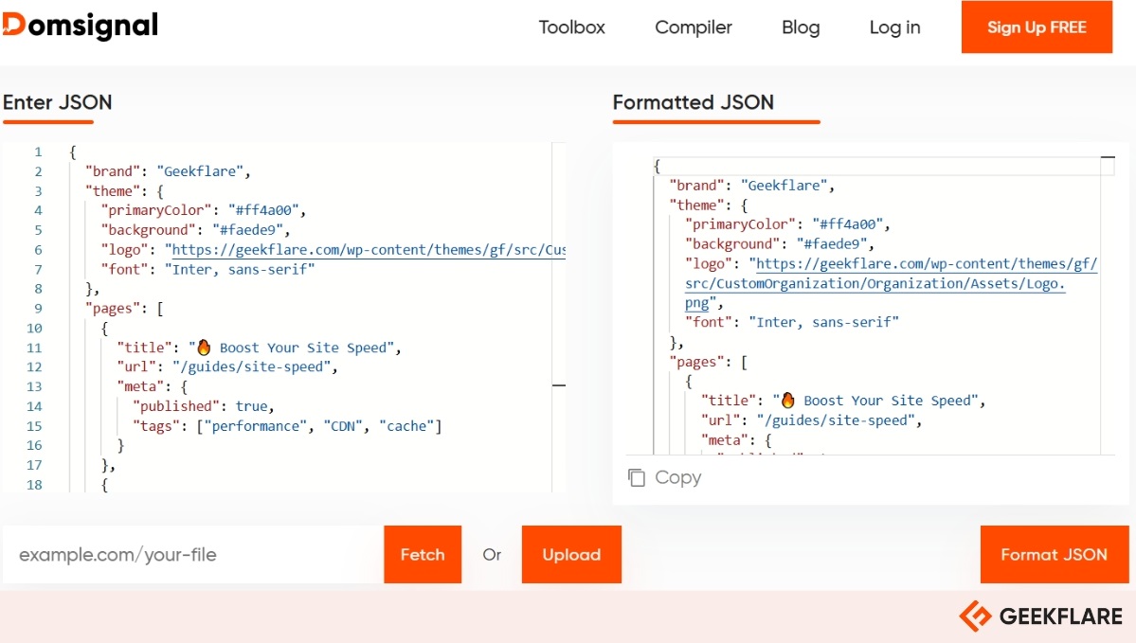Click "Geekflare" value in formatted output
Screen dimensions: 1136x643
click(784, 186)
